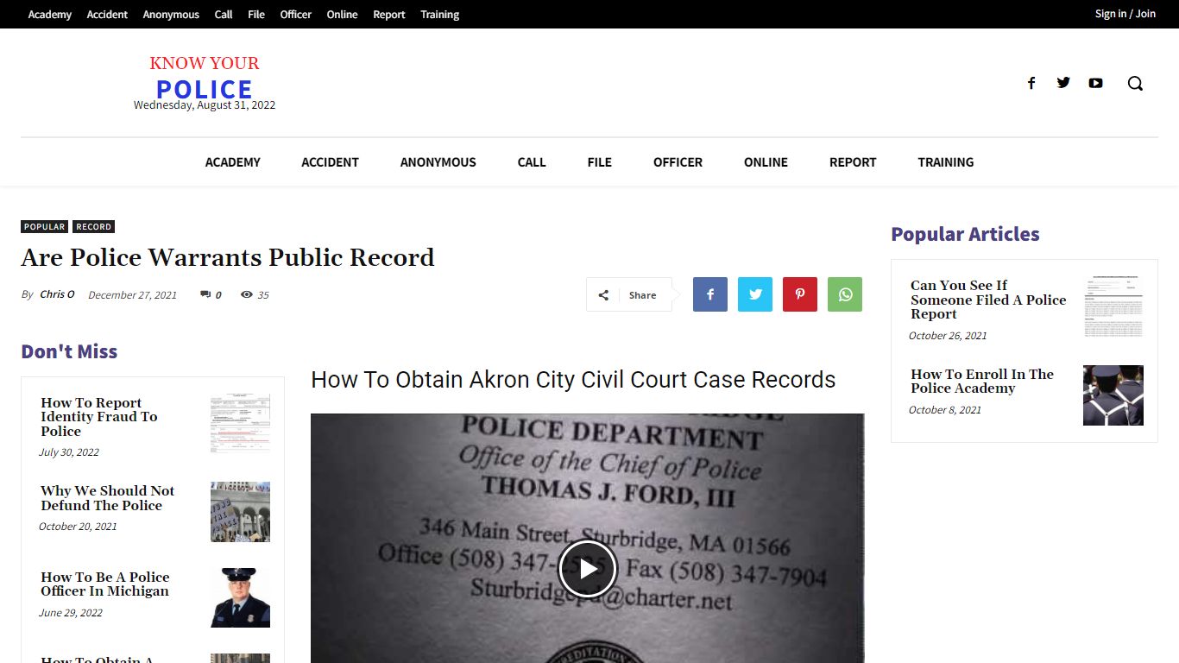Open Identity Fraud article thumbnail

[240, 423]
